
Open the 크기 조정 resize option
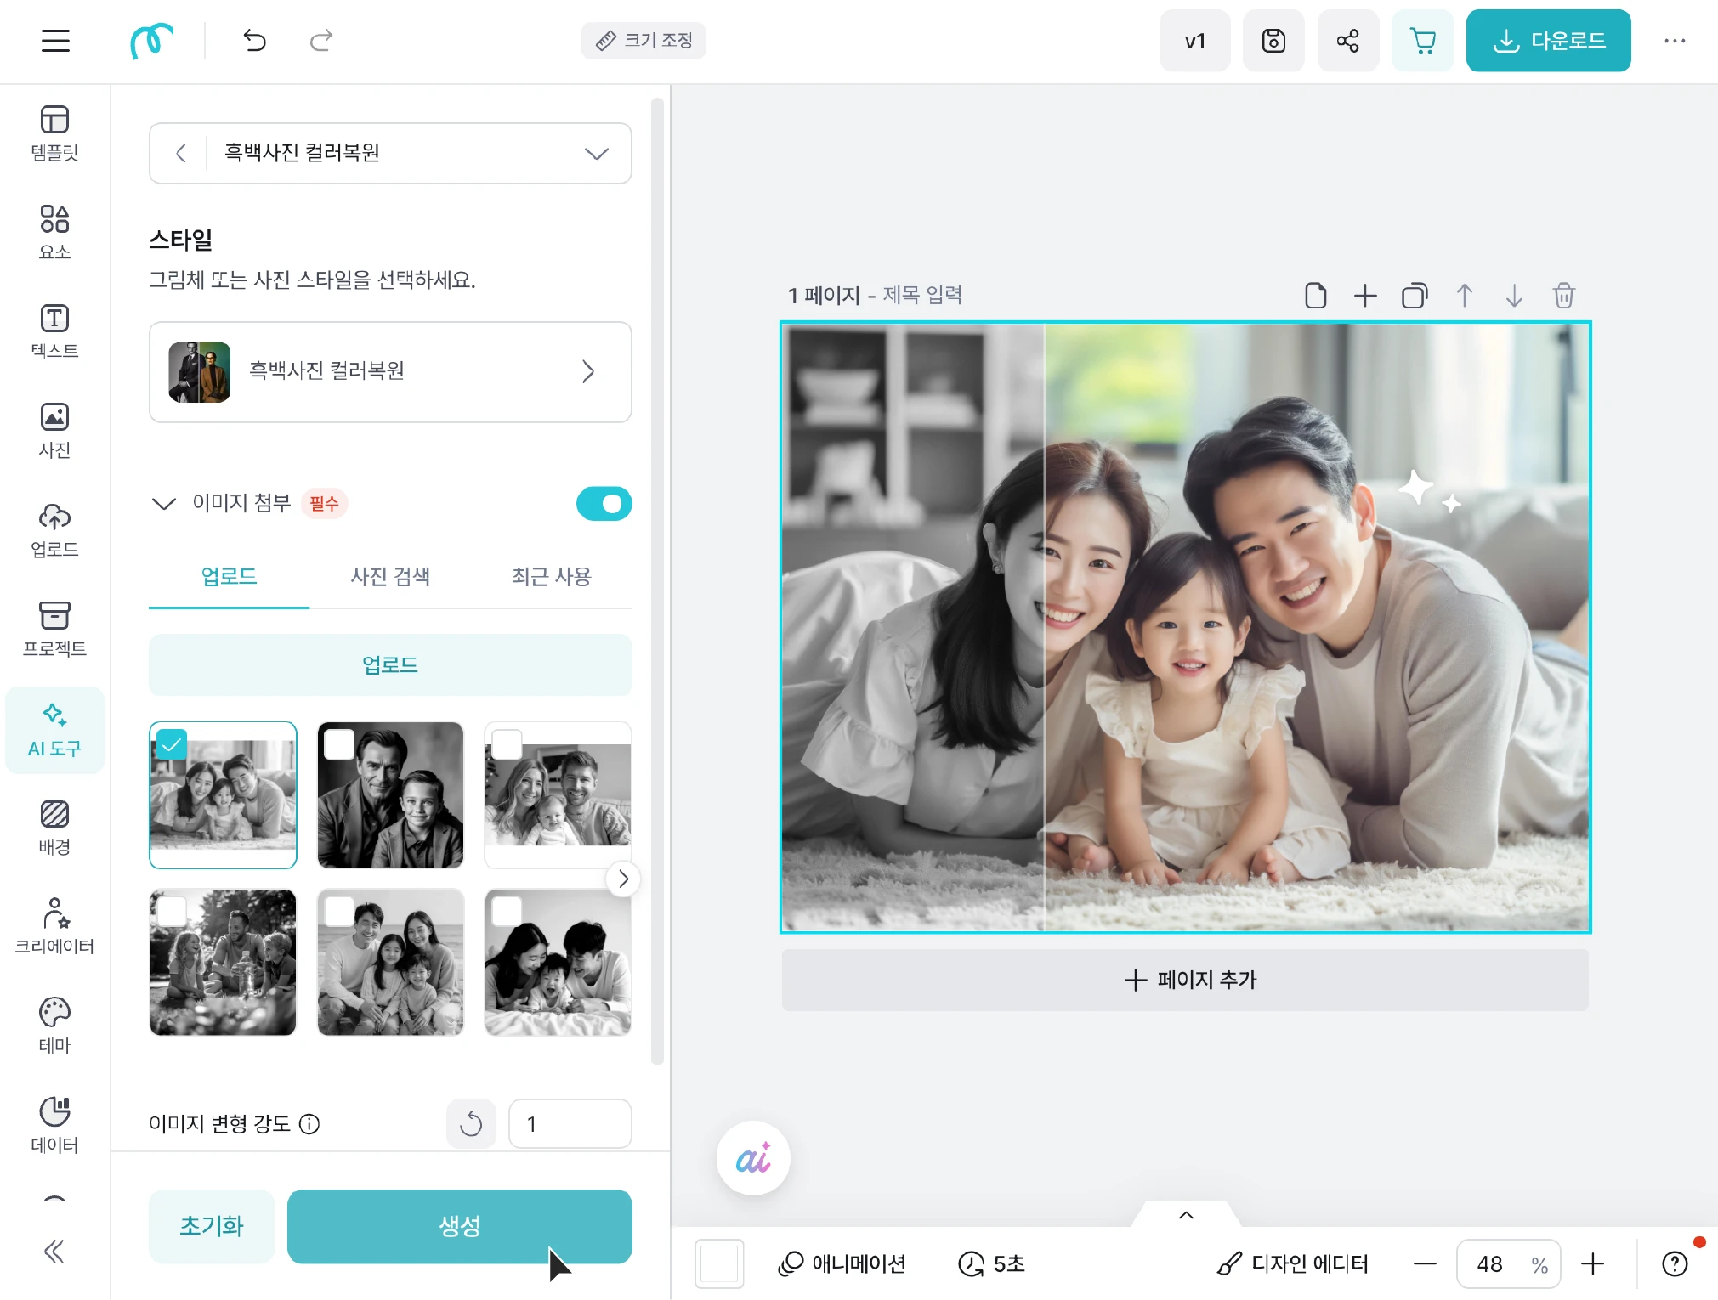[644, 41]
